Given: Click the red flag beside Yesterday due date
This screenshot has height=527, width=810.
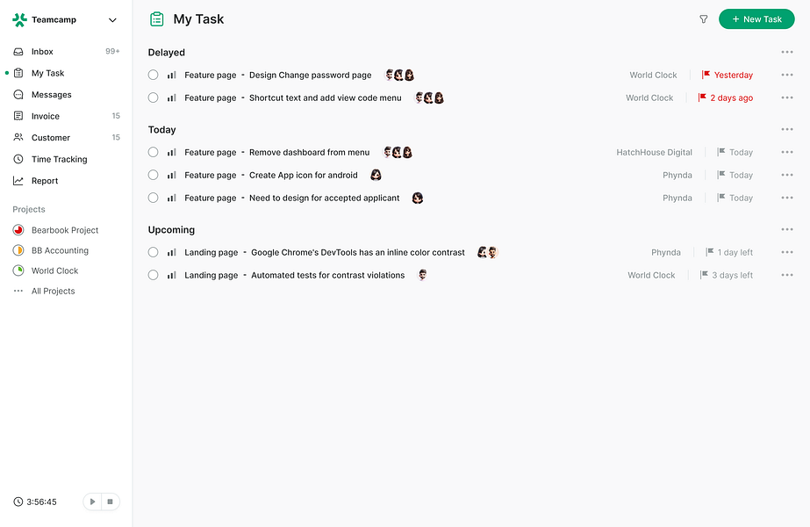Looking at the screenshot, I should click(706, 75).
